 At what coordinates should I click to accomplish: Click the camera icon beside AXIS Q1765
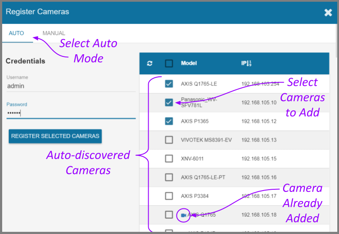click(184, 215)
